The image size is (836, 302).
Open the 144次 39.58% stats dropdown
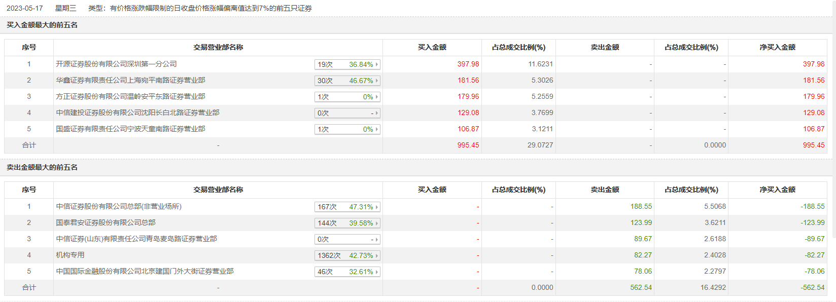[x=376, y=223]
